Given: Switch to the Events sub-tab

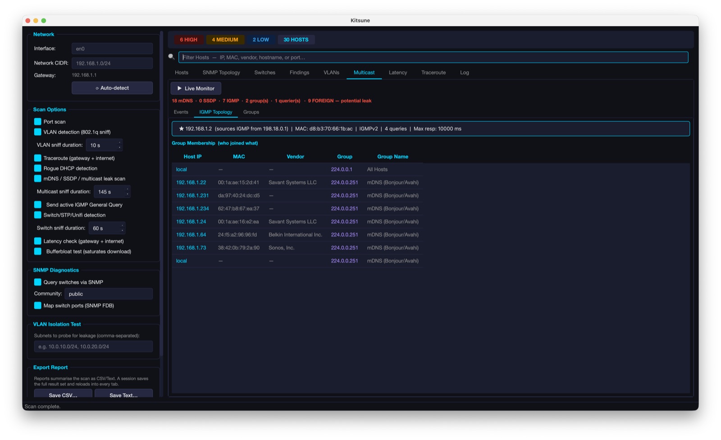Looking at the screenshot, I should click(x=181, y=112).
